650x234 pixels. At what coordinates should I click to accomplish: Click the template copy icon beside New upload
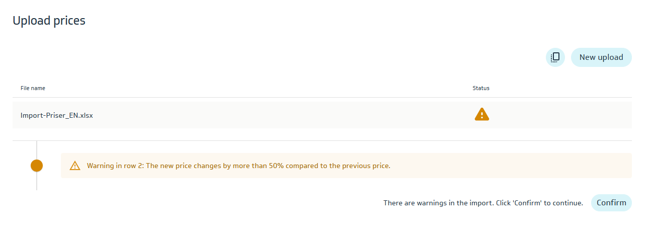tap(555, 57)
